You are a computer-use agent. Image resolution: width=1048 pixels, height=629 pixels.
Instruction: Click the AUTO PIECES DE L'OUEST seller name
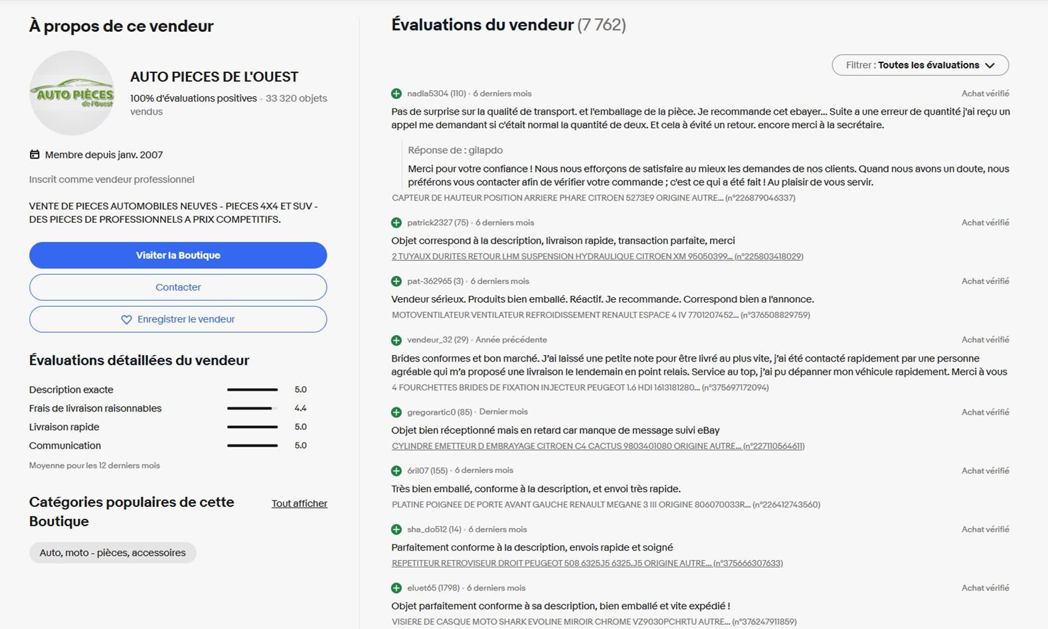coord(214,77)
